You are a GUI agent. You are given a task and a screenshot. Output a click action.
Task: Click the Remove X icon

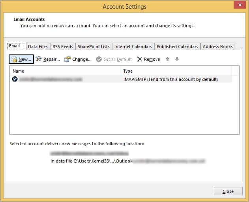coord(140,59)
